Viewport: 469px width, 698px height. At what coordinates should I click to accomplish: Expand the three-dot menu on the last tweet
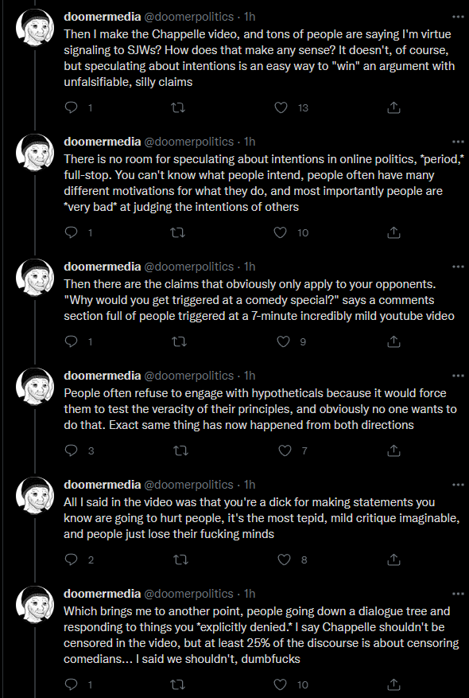click(x=458, y=594)
